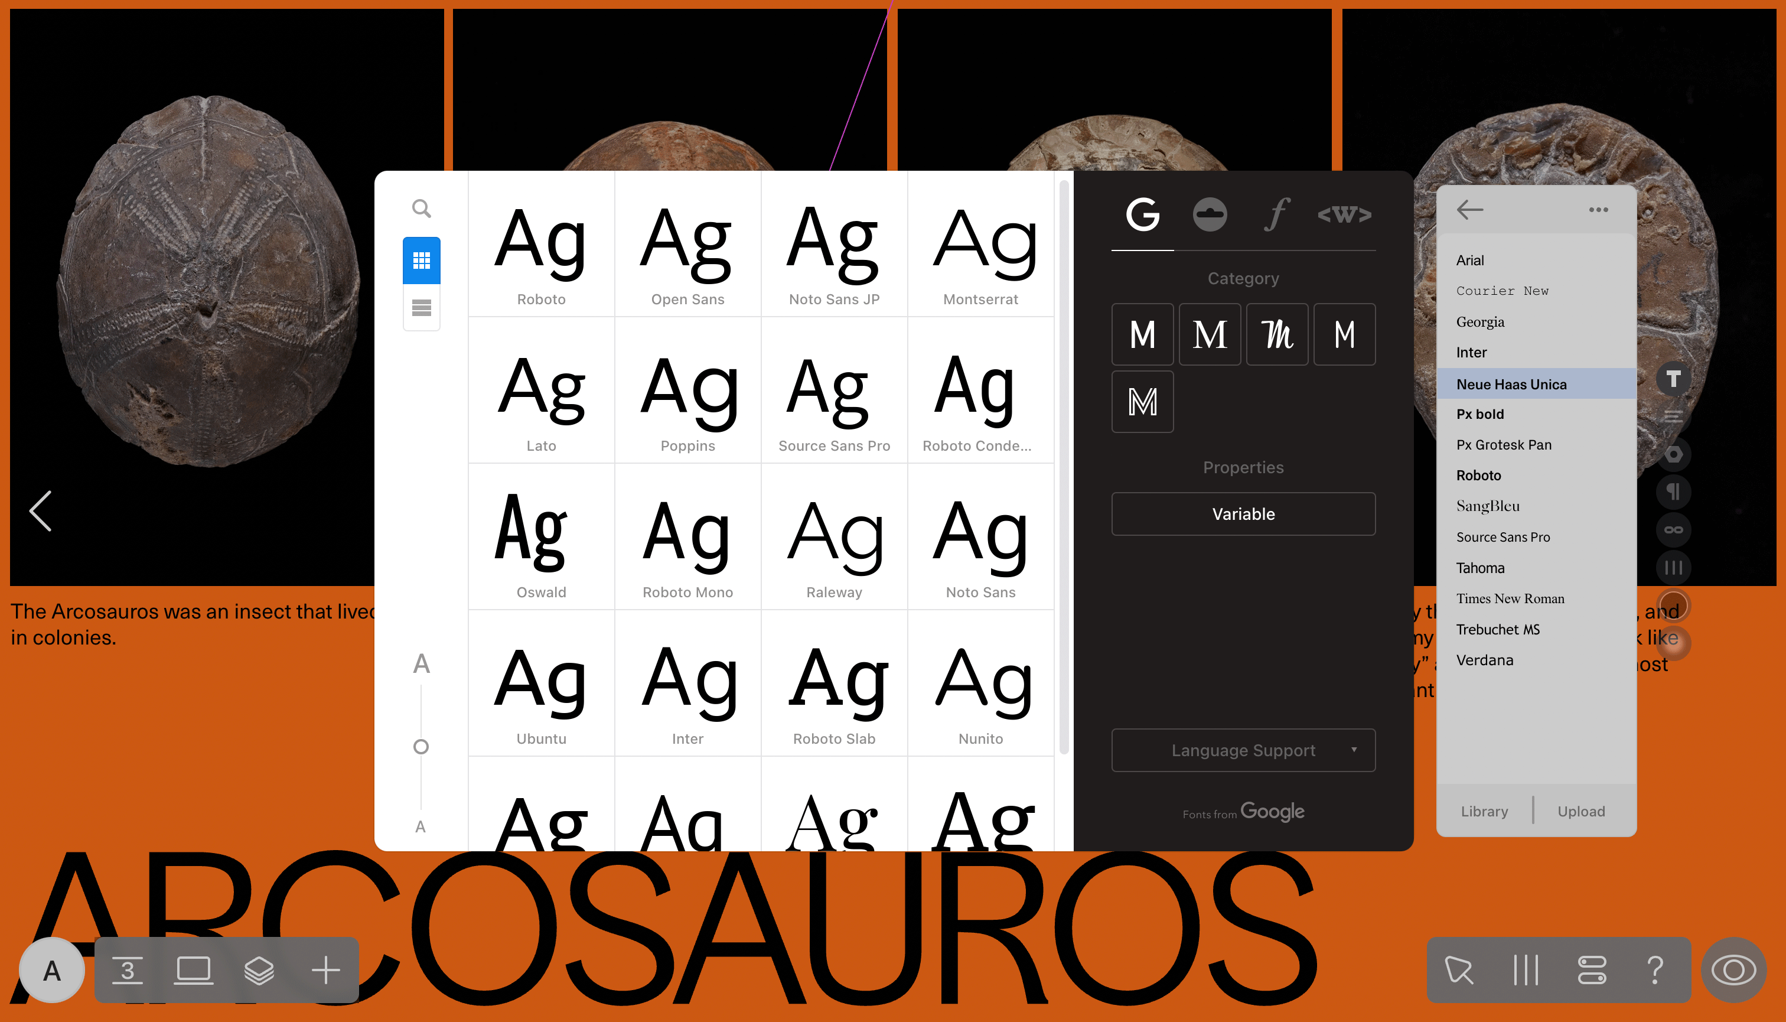This screenshot has width=1786, height=1022.
Task: Click the Library button in font panel
Action: click(1485, 811)
